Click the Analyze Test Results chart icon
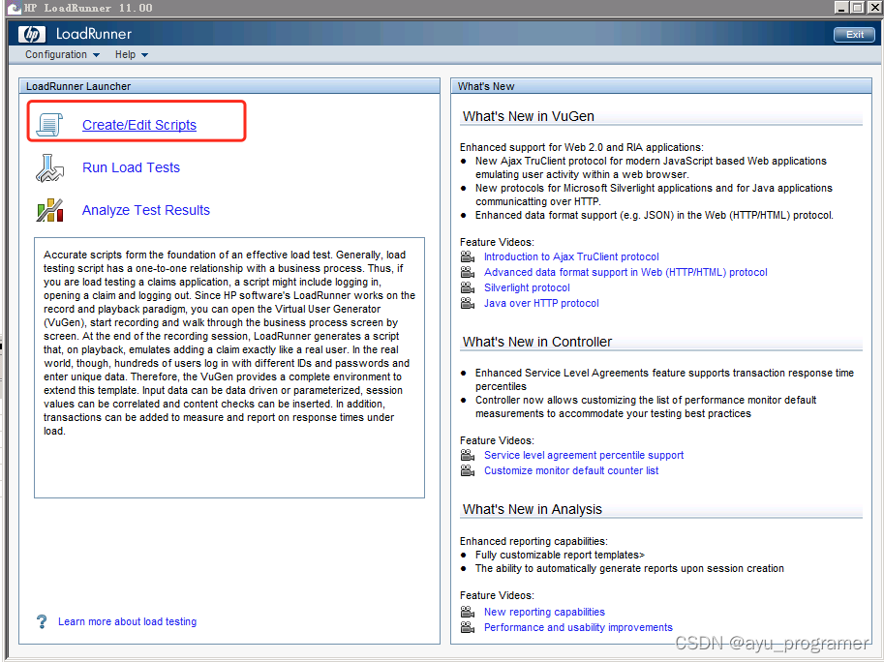This screenshot has height=662, width=884. click(49, 210)
